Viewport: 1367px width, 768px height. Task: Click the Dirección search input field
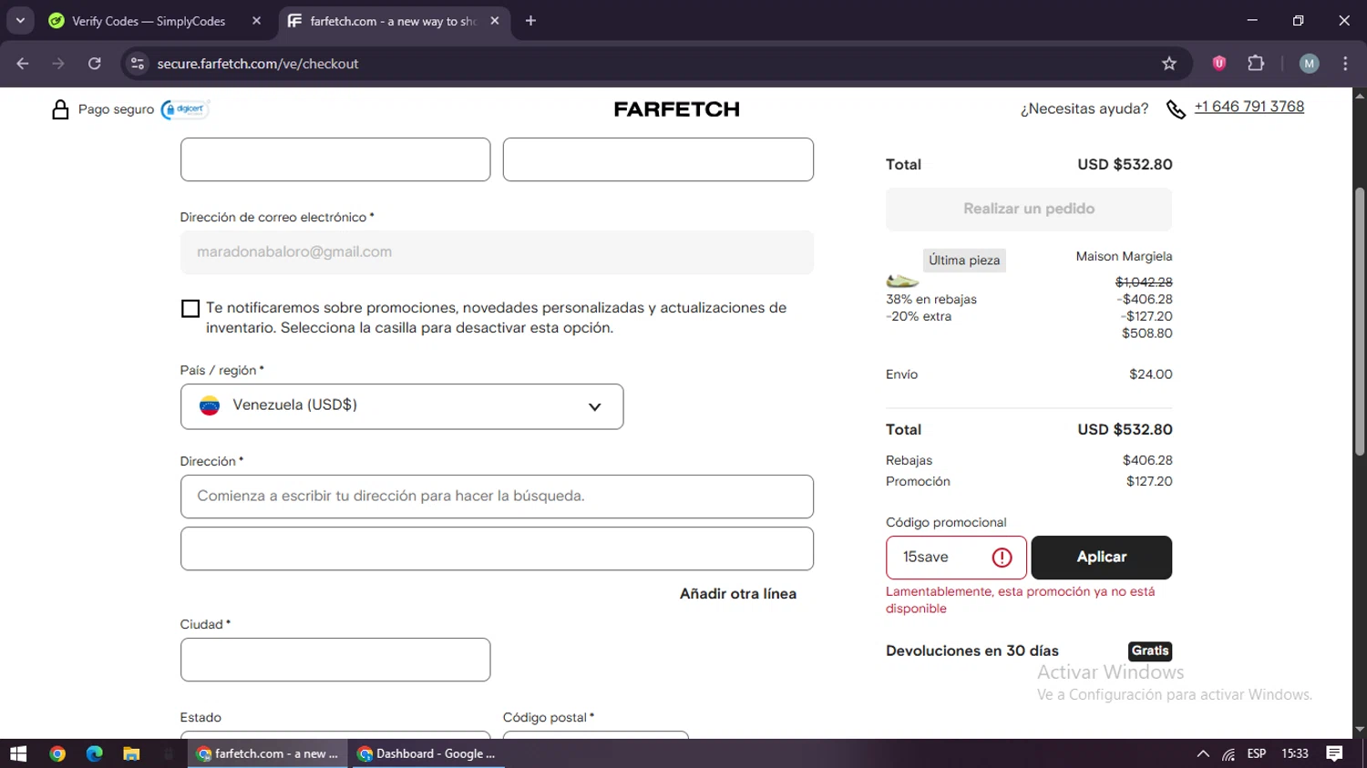pos(497,497)
